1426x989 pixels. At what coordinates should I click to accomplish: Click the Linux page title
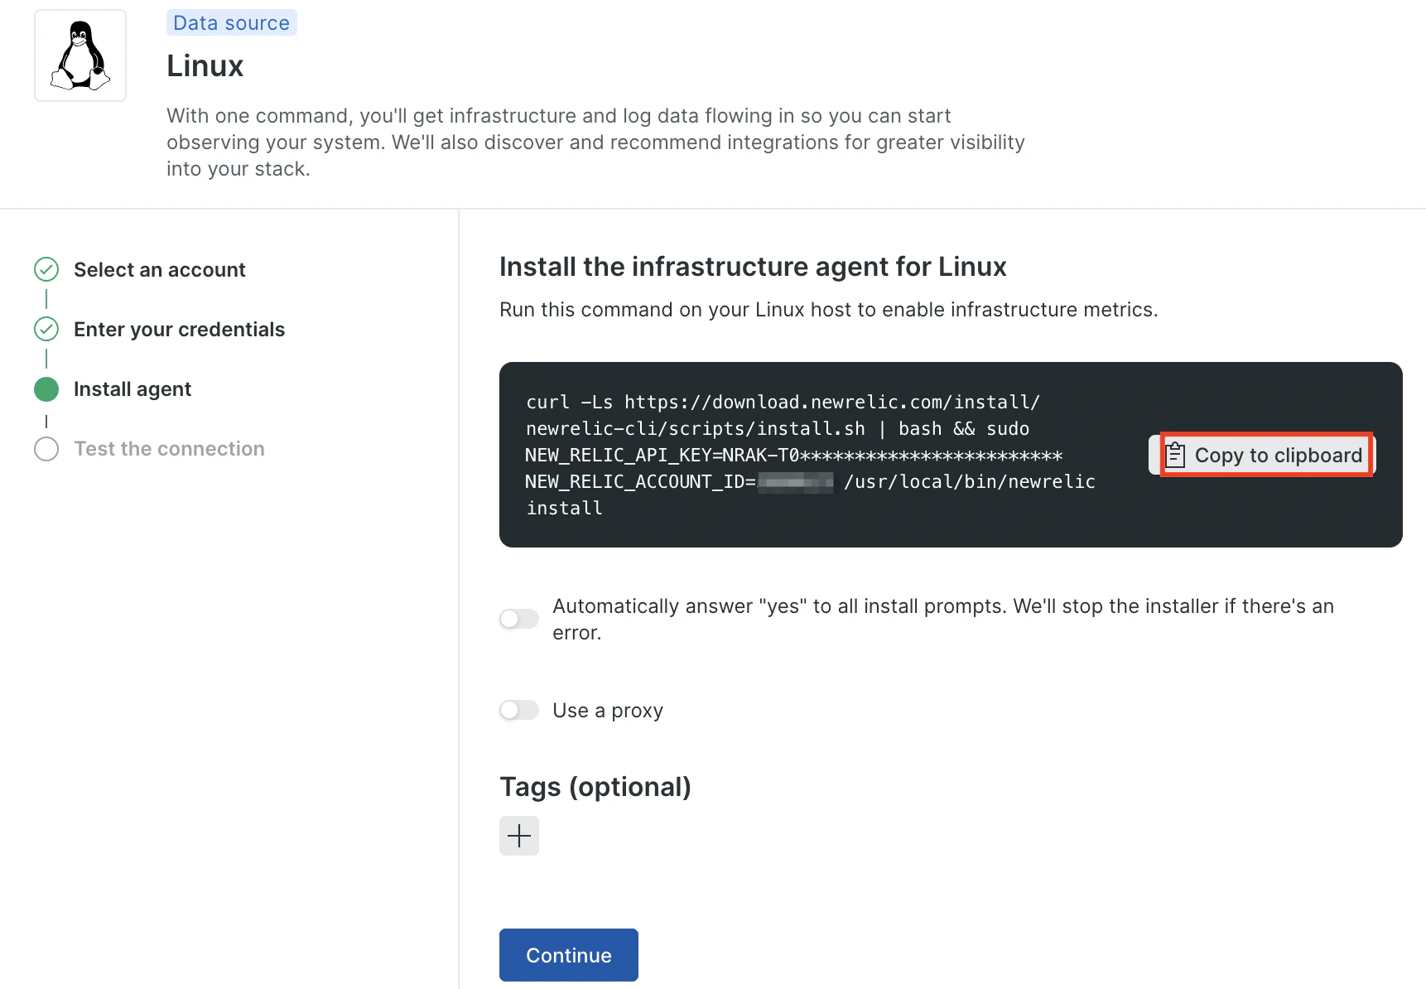point(205,65)
